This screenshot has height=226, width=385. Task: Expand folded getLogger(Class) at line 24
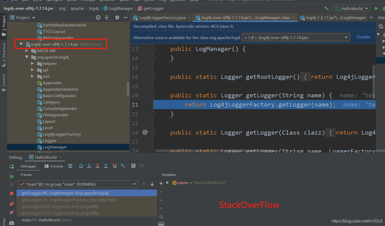(153, 133)
